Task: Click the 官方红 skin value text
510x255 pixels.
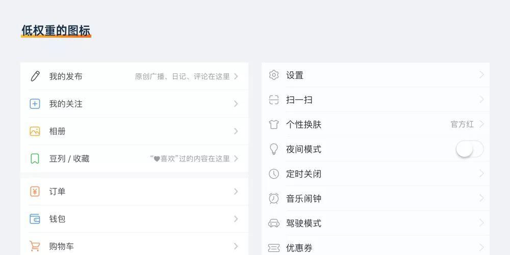Action: (462, 124)
